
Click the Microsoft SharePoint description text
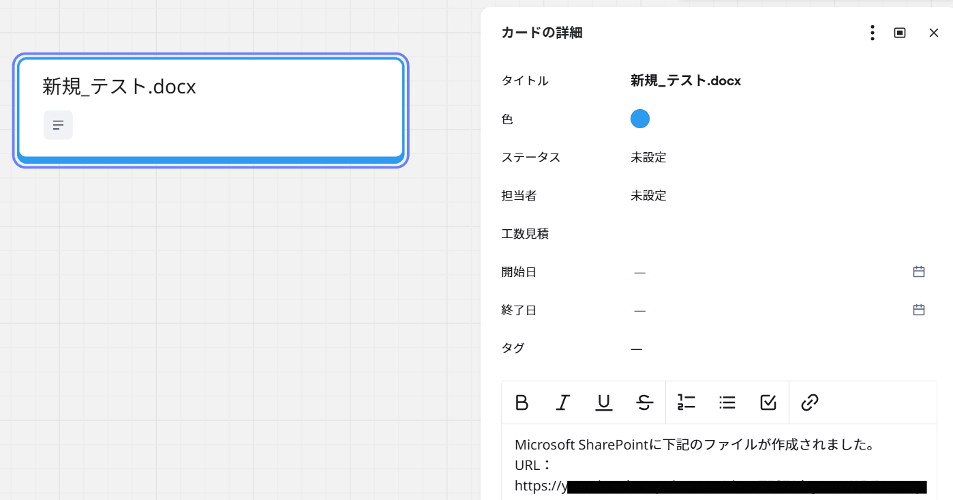click(x=695, y=445)
